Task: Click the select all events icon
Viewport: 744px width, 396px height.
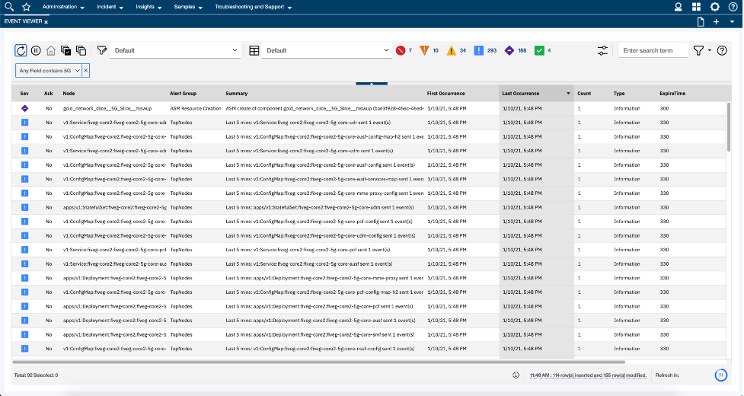Action: (66, 50)
